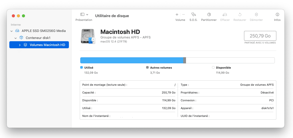293x138 pixels.
Task: Collapse the Conteneur disk1 tree node
Action: coord(16,38)
